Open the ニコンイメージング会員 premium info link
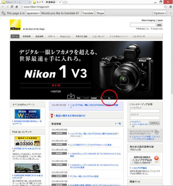 point(146,138)
